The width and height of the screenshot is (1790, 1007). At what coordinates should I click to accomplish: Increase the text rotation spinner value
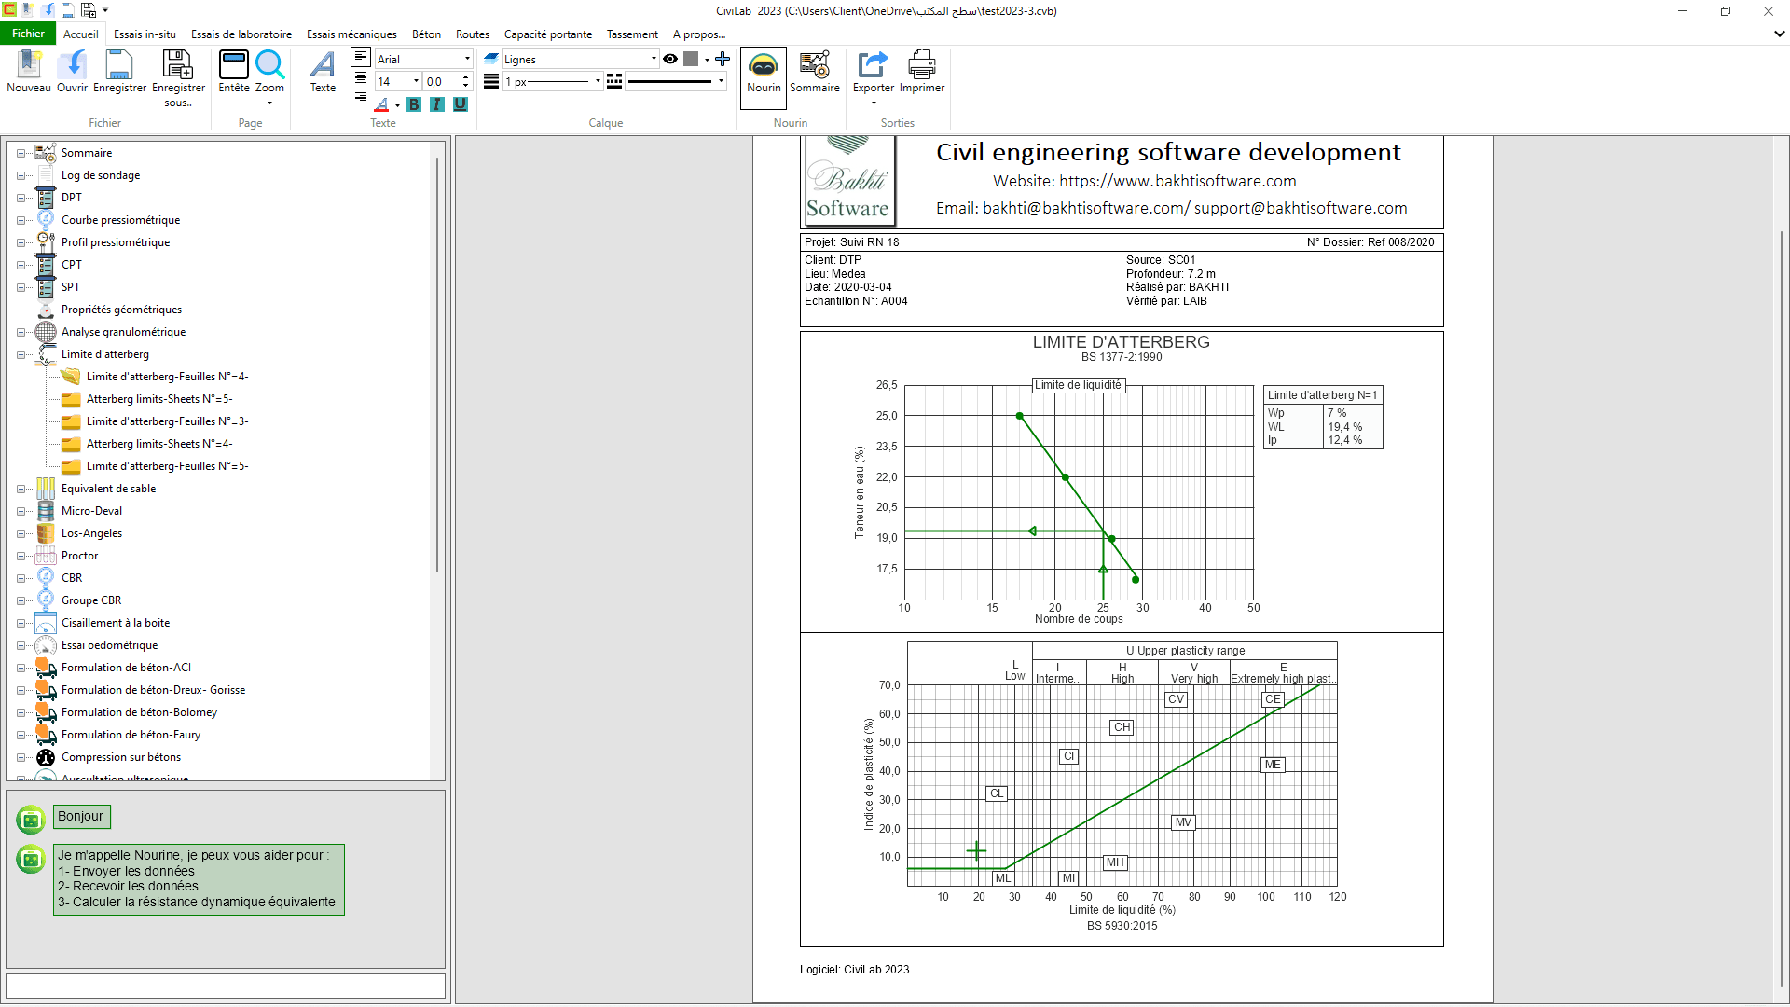coord(466,77)
